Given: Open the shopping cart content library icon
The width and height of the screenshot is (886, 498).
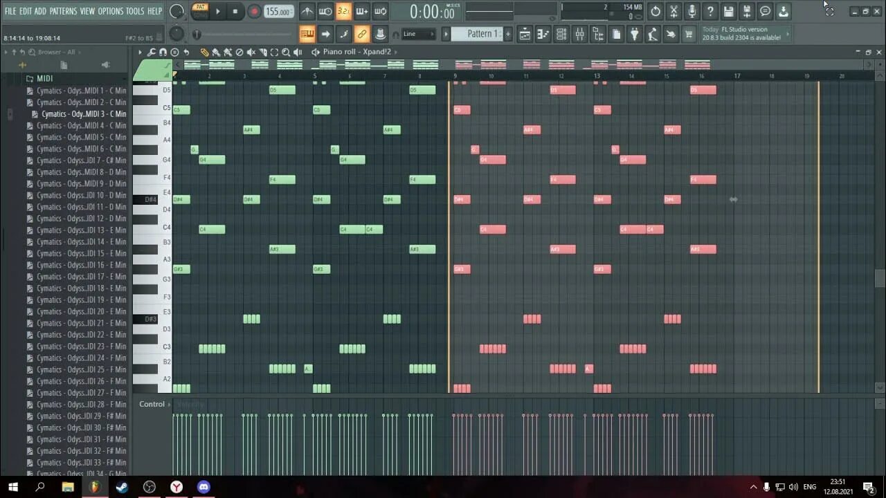Looking at the screenshot, I should [x=689, y=34].
